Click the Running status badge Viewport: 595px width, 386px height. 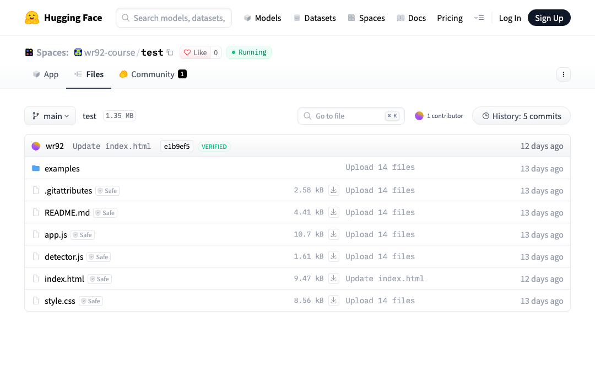249,52
